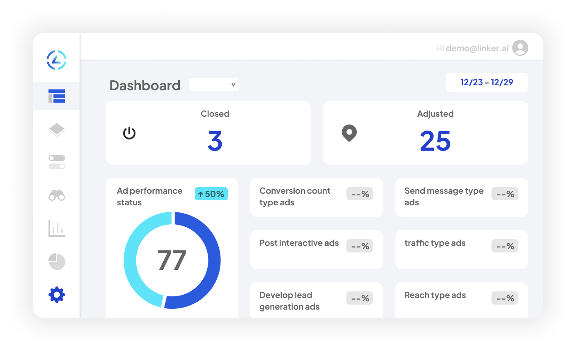
Task: Click the demo@linker.ai account text
Action: click(477, 48)
